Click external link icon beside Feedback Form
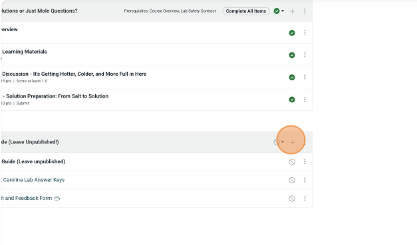Screen dimensions: 417x245 [x=57, y=199]
